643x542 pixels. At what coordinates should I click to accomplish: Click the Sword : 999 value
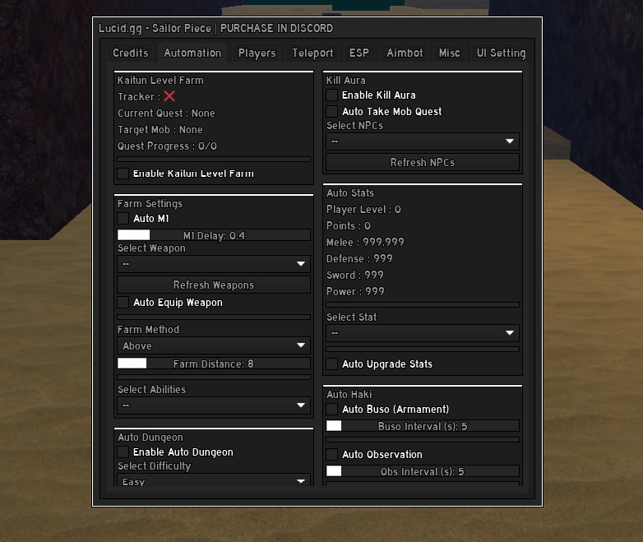click(x=354, y=276)
